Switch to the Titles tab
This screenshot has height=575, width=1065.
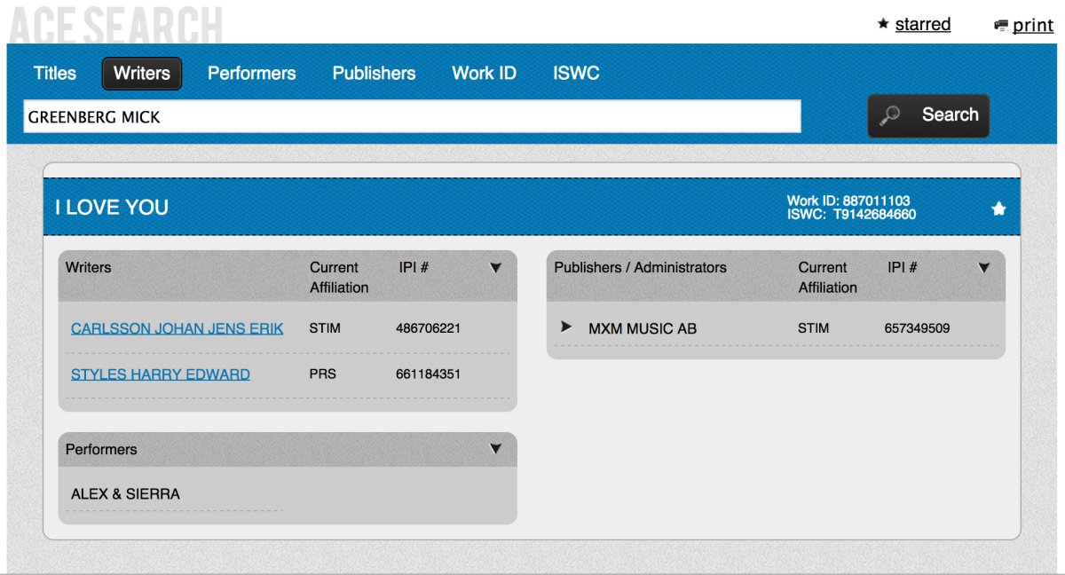pos(55,74)
